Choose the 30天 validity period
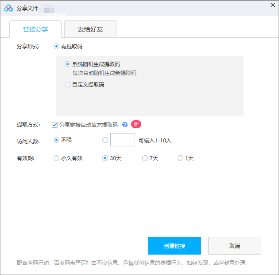 click(x=105, y=158)
